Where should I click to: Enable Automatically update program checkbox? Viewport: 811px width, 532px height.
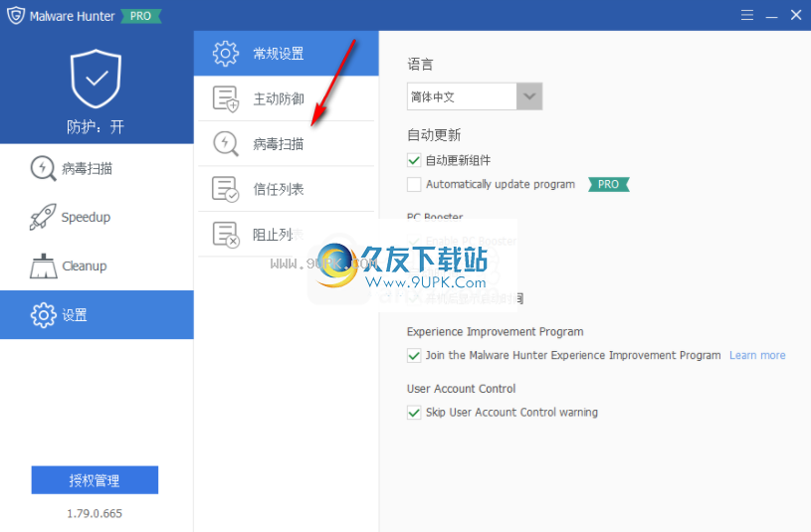coord(414,185)
